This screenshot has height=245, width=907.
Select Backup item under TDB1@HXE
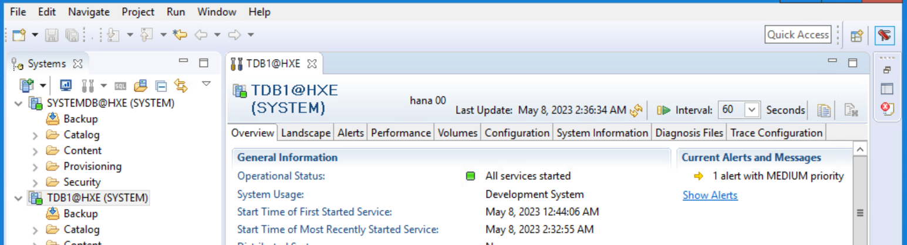80,213
